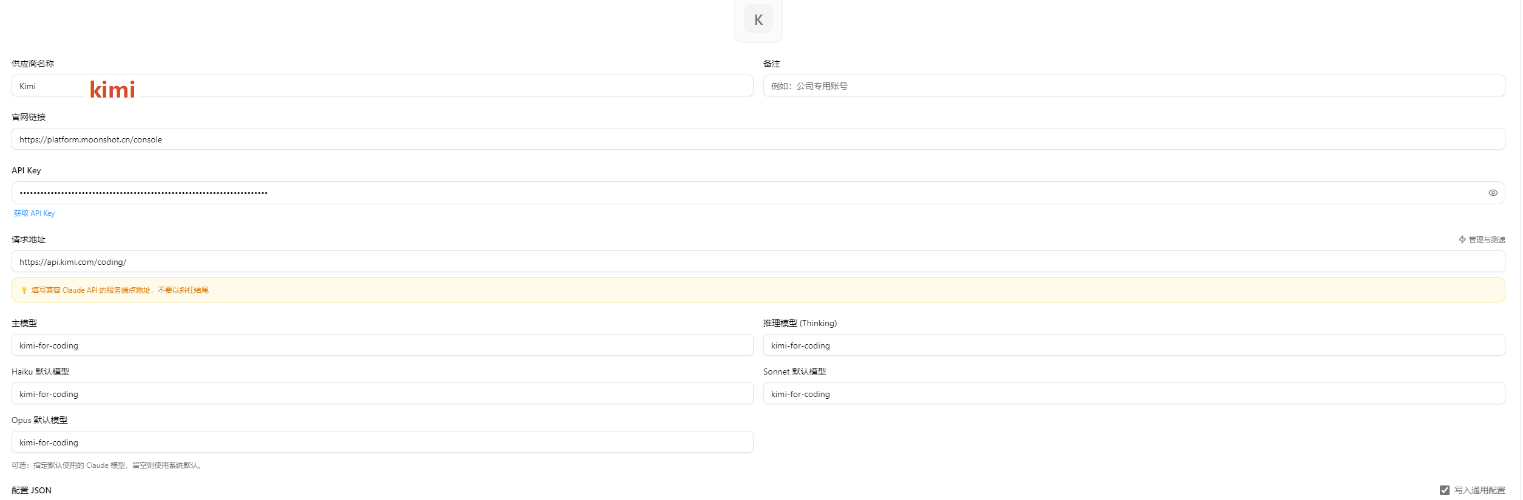Open the 获取 API Key link
The height and width of the screenshot is (500, 1523).
coord(34,213)
